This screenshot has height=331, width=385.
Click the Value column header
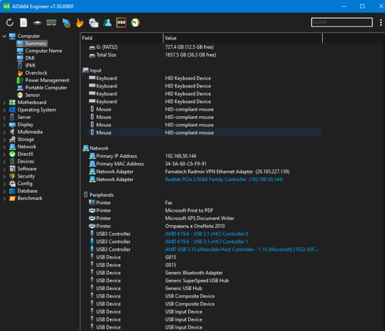tap(243, 38)
